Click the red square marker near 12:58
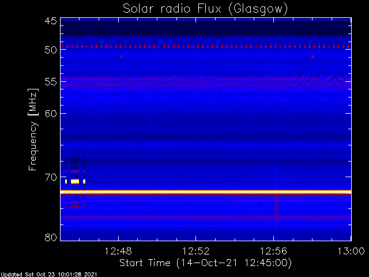The width and height of the screenshot is (369, 277). click(x=312, y=57)
